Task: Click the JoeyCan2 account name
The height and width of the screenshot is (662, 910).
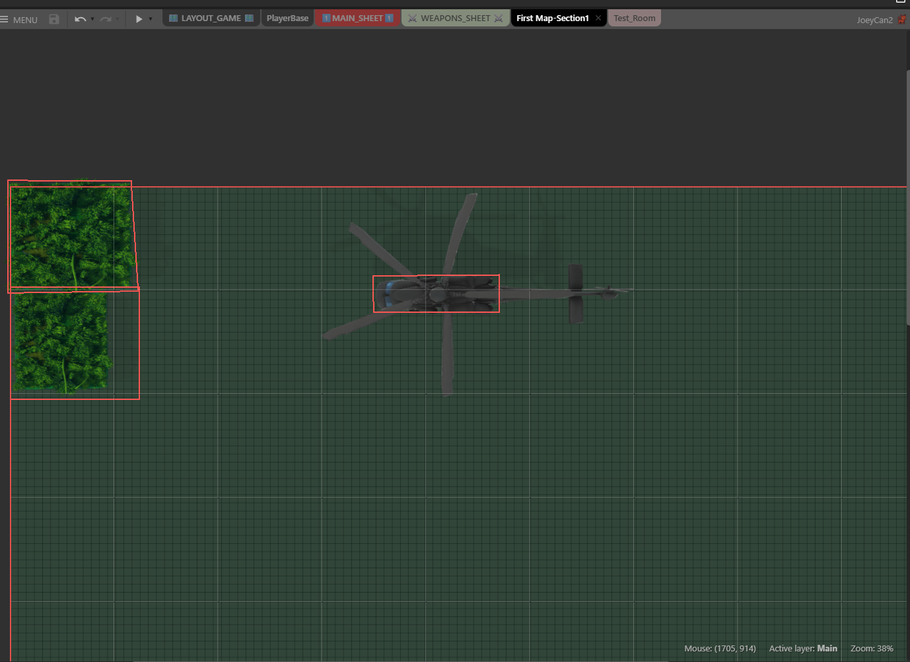Action: click(x=874, y=20)
